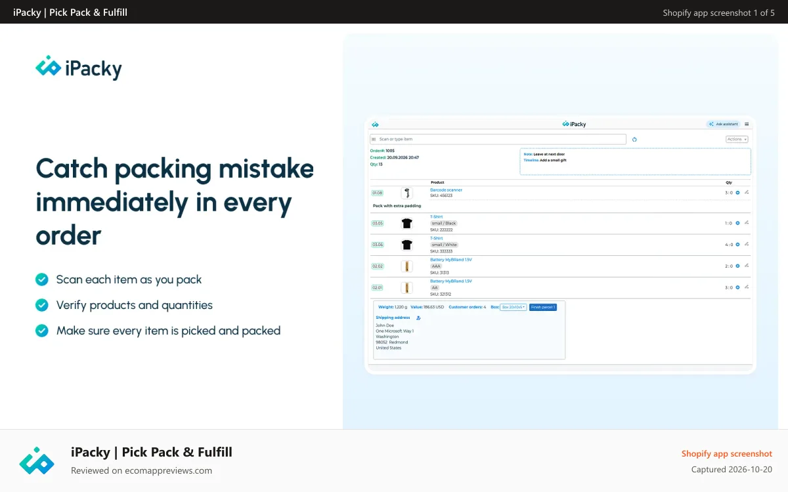Open the Barcode scanner product thumbnail

click(406, 193)
